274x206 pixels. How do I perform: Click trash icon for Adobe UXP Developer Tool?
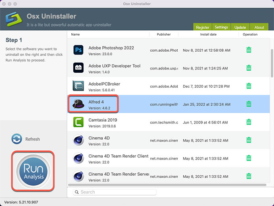coord(249,68)
